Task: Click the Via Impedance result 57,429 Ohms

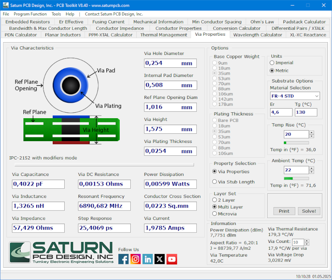Action: 38,228
